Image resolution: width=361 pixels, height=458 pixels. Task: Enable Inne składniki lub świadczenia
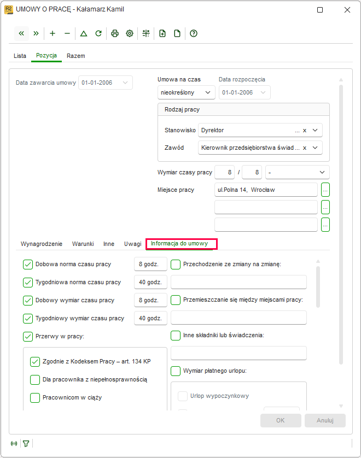pos(176,336)
